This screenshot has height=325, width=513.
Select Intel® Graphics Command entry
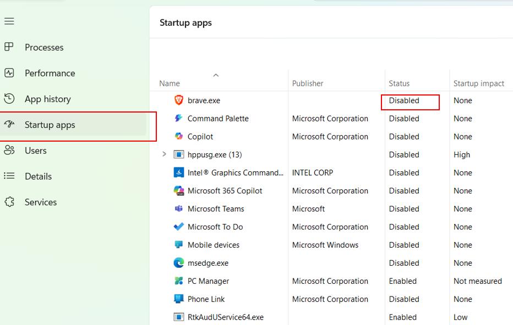click(x=236, y=172)
